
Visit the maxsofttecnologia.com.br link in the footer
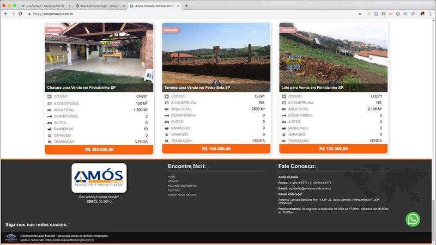pyautogui.click(x=70, y=240)
